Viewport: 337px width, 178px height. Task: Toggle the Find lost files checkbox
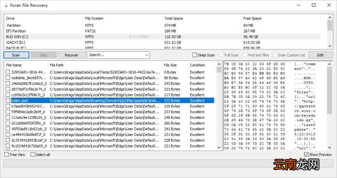click(x=245, y=55)
